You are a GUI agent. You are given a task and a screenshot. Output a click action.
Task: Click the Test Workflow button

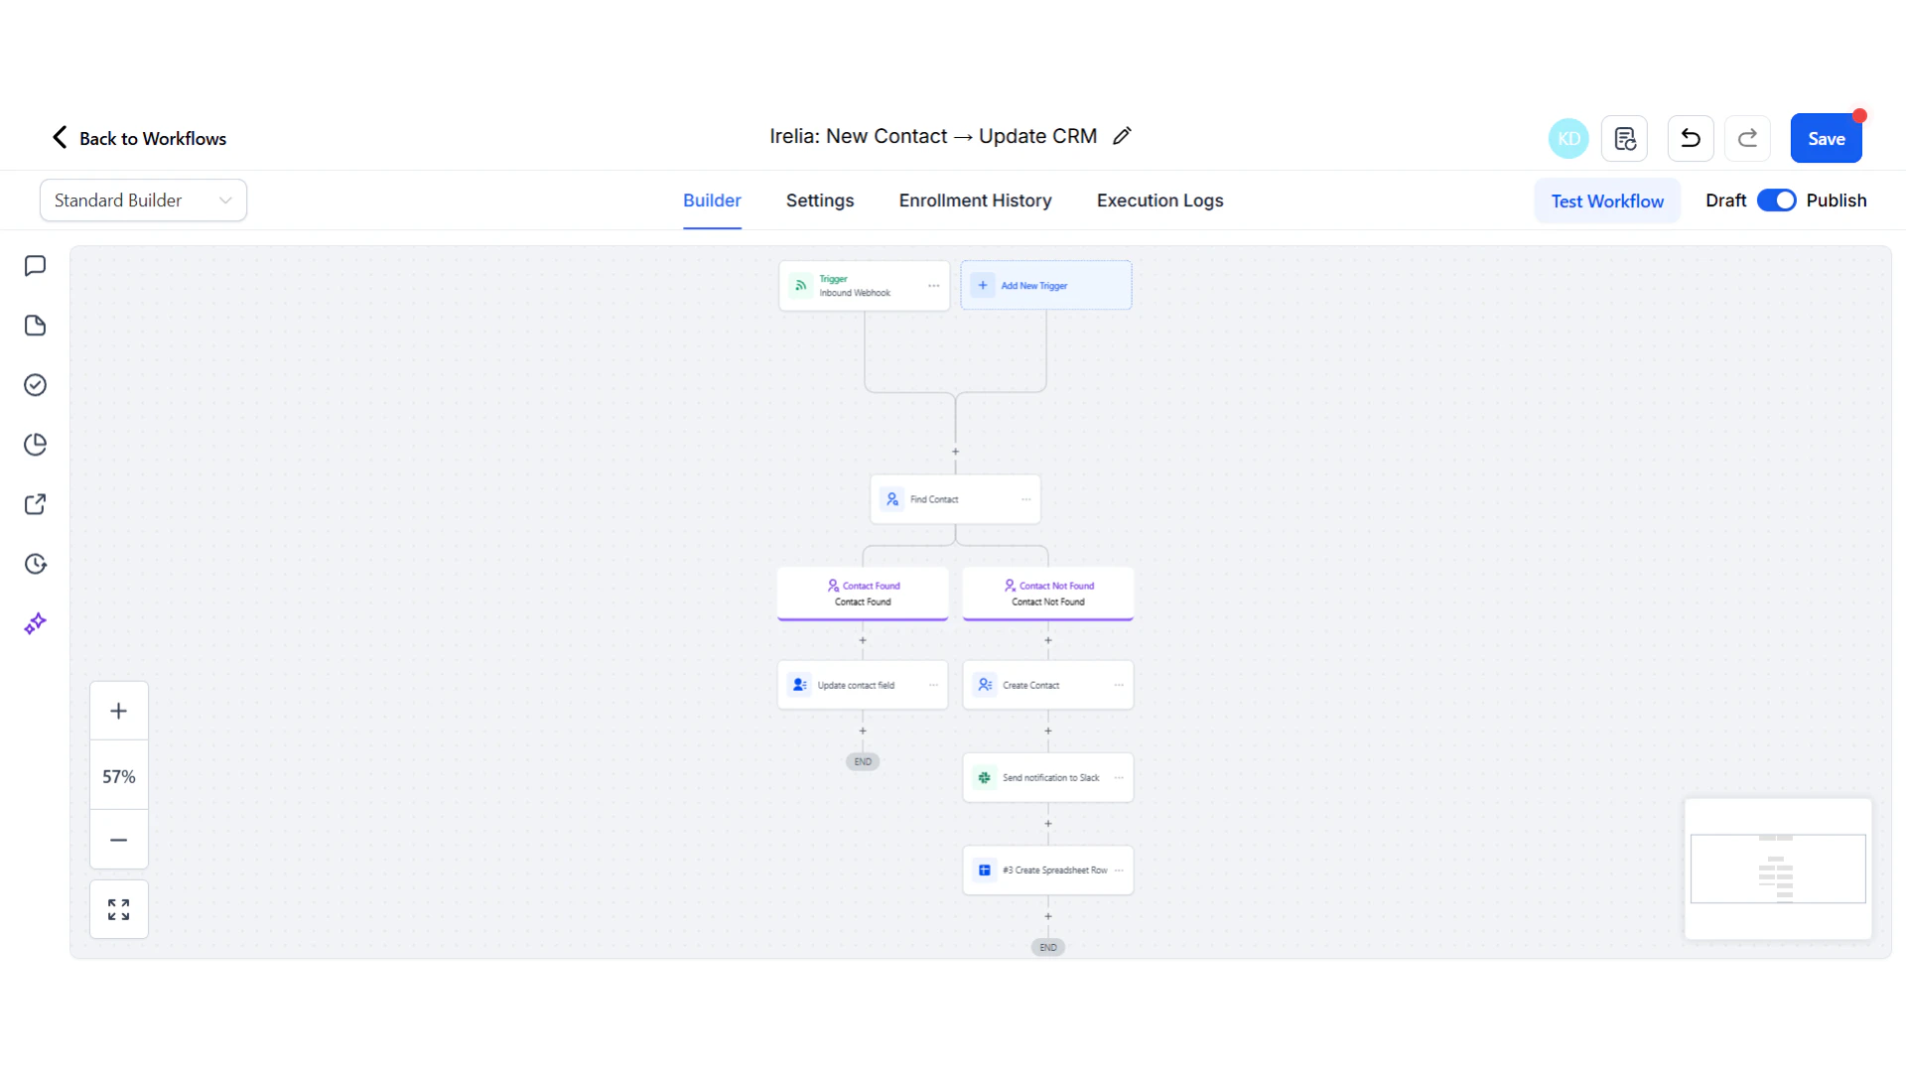click(1606, 200)
